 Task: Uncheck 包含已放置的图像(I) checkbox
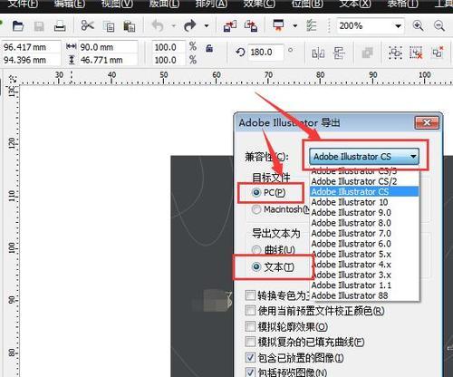tap(250, 358)
